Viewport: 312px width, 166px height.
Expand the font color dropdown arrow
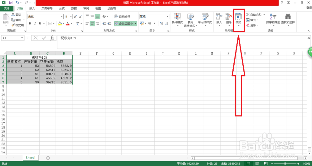pyautogui.click(x=71, y=24)
